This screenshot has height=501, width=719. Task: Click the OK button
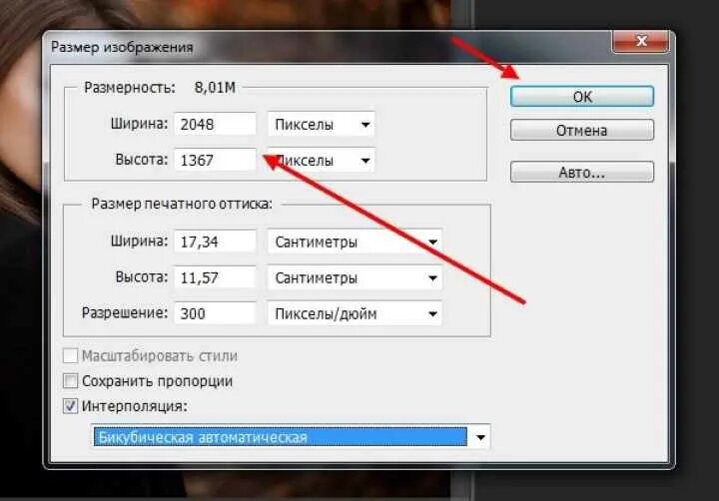click(582, 97)
